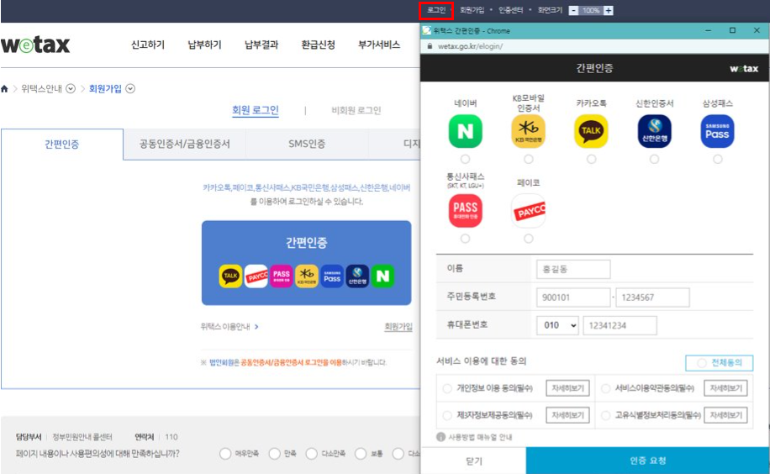
Task: Open the 부가서비스 menu
Action: (x=379, y=45)
